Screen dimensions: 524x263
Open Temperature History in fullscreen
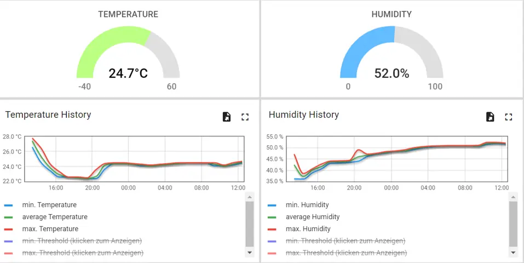point(245,117)
